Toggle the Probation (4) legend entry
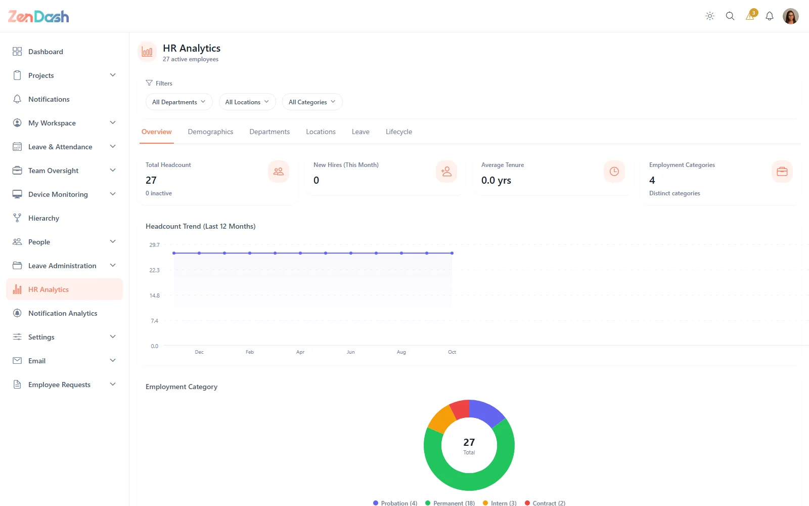This screenshot has height=506, width=809. (395, 503)
